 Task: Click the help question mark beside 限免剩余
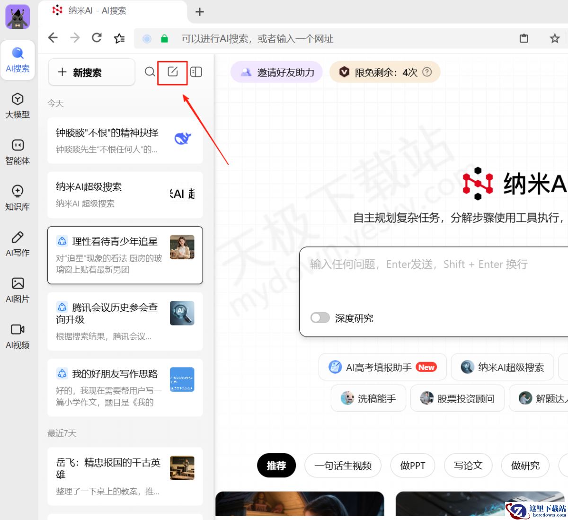click(427, 72)
